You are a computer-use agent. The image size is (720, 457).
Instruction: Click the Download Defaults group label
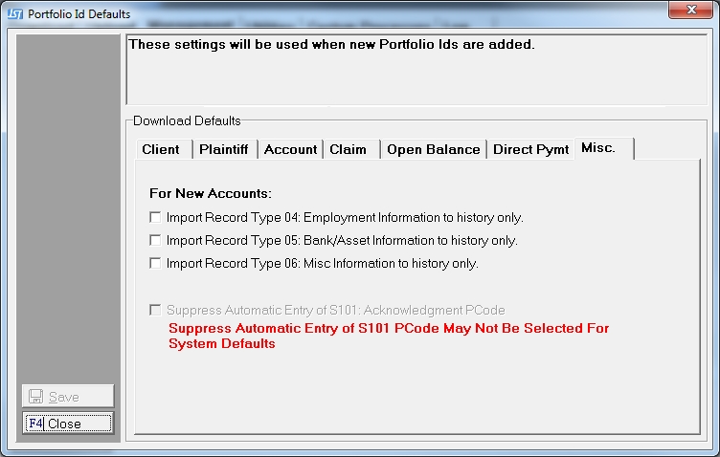tap(187, 120)
